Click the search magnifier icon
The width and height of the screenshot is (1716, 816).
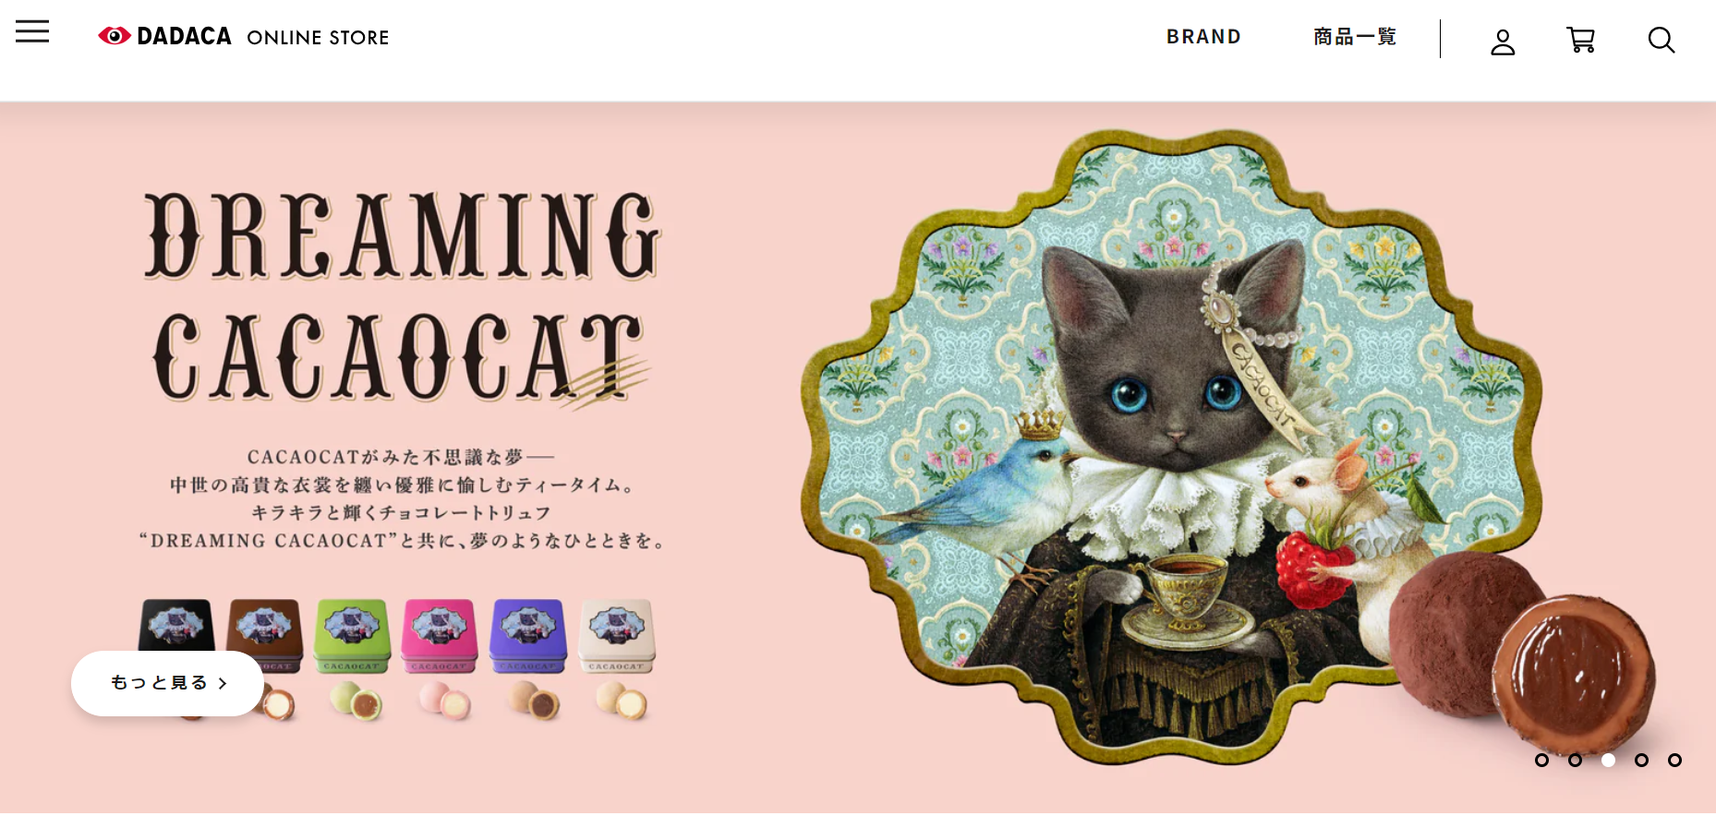[1662, 40]
